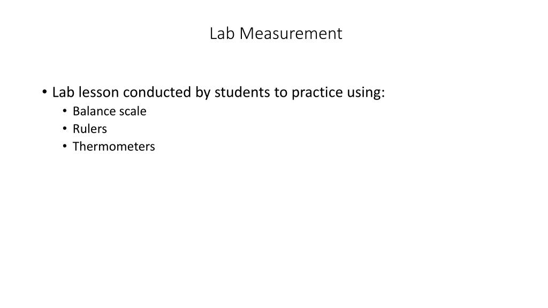Image resolution: width=548 pixels, height=308 pixels.
Task: Click the bullet dot before 'Balance scale'
Action: 65,111
